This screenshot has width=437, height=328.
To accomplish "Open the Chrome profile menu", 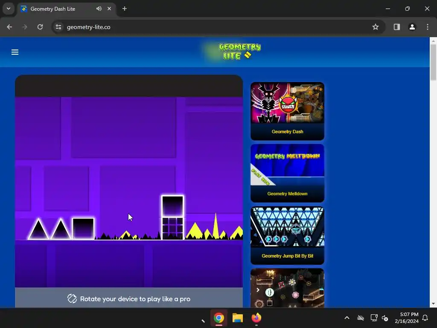I will [412, 27].
